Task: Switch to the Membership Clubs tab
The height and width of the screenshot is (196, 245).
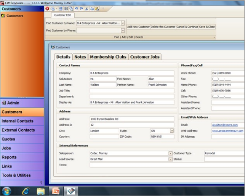Action: 108,57
